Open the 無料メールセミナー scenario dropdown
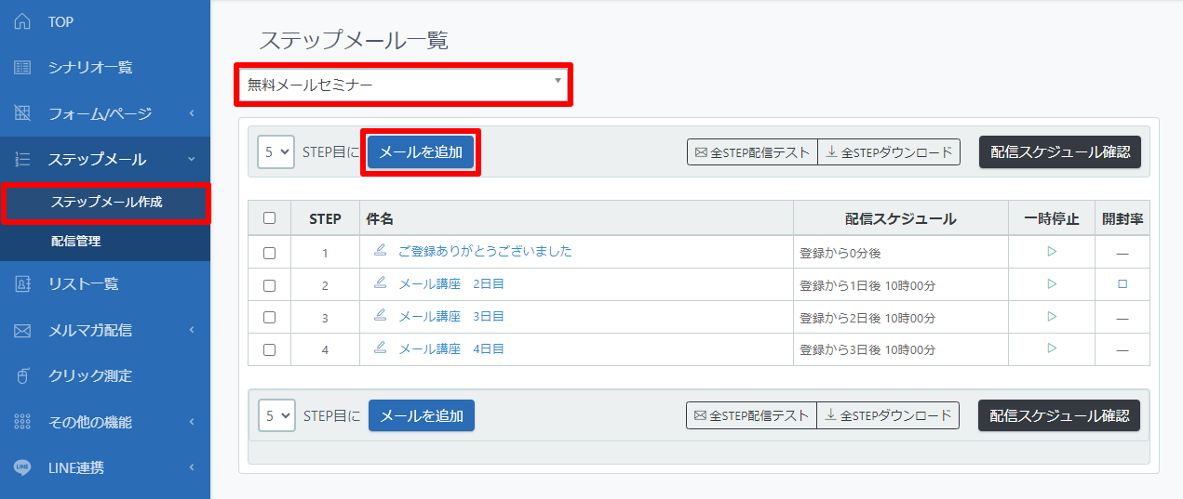 (x=403, y=85)
